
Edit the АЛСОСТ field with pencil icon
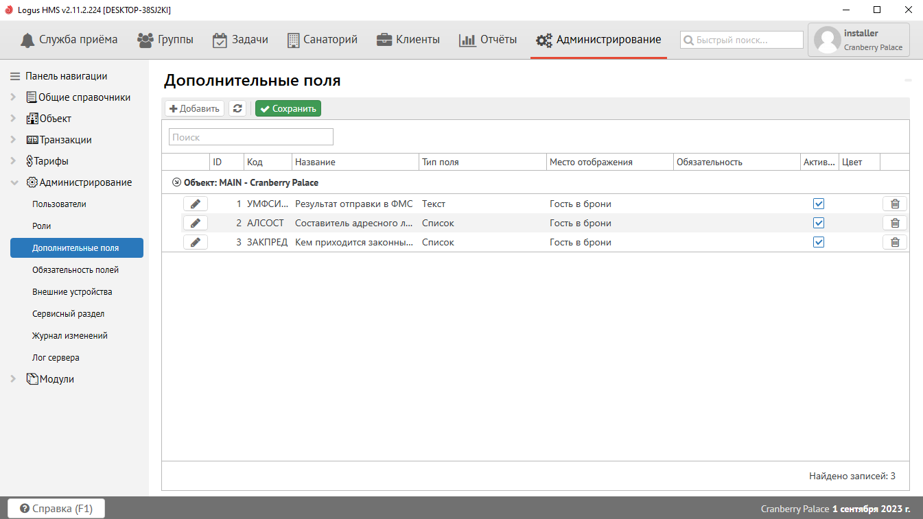(195, 223)
